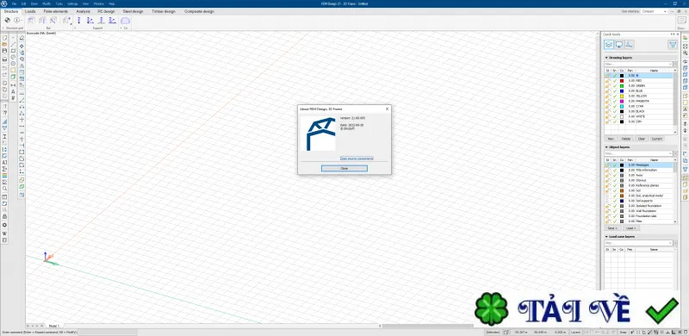
Task: Click the Cover tool icon in ribbon
Action: tap(125, 20)
